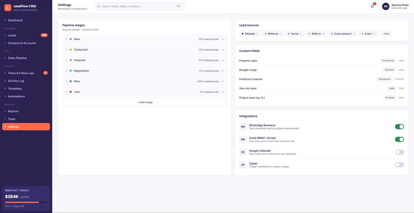Click the drag handle of the Contacted stage
This screenshot has width=414, height=213.
click(66, 50)
